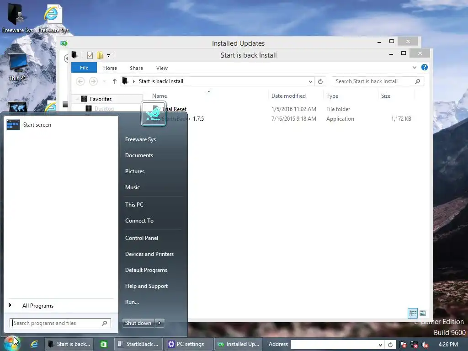Switch to Installed Updates taskbar button

(x=238, y=344)
